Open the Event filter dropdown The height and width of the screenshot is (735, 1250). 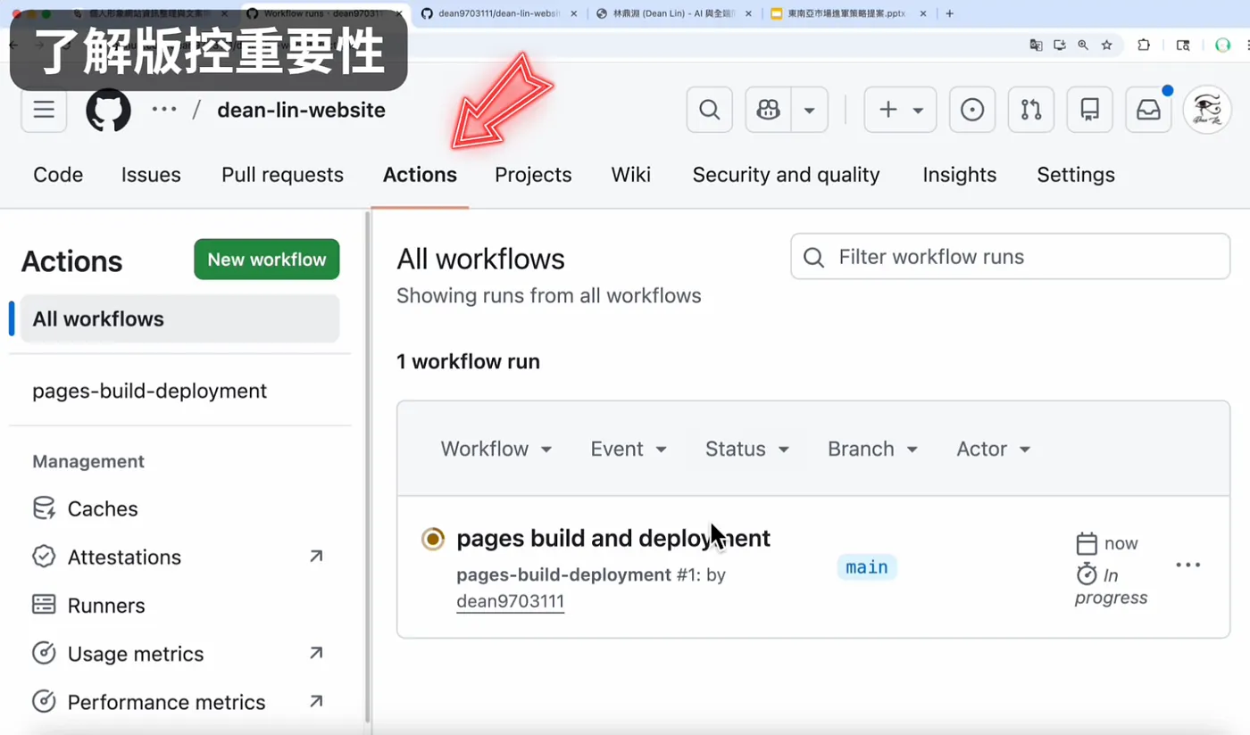(x=629, y=449)
